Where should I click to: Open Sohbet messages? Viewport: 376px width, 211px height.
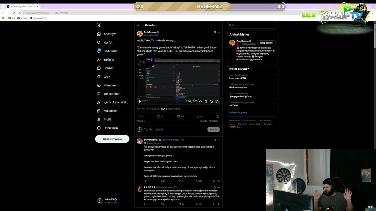105,68
